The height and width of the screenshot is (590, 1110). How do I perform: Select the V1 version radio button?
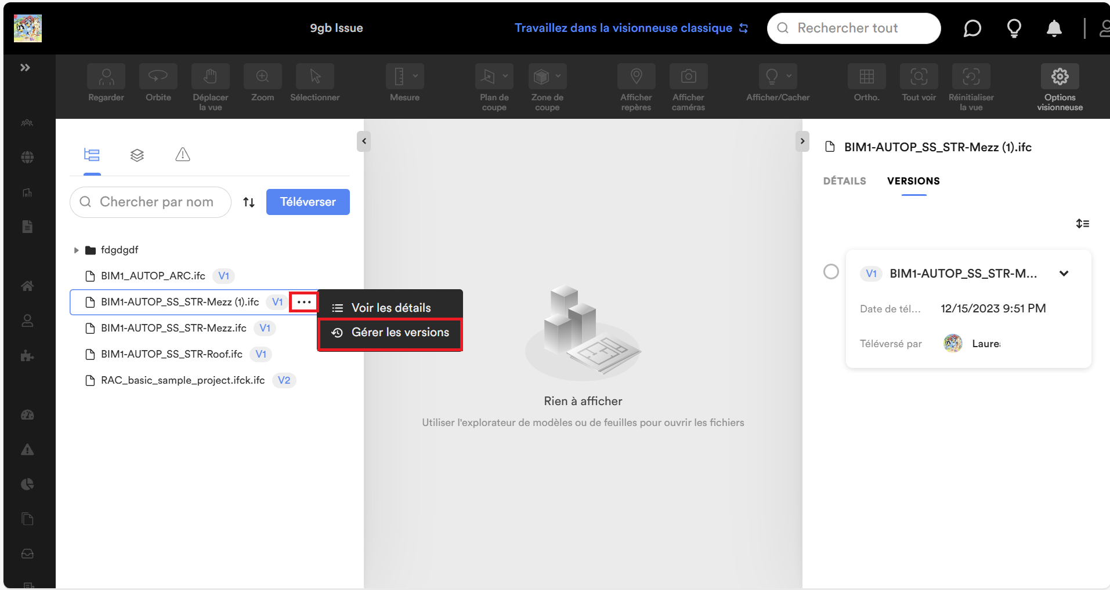[831, 272]
